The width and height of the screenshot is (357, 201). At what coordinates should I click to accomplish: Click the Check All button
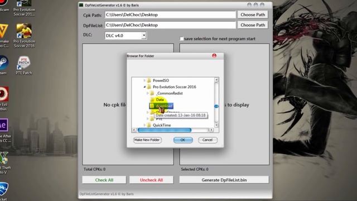pyautogui.click(x=104, y=180)
